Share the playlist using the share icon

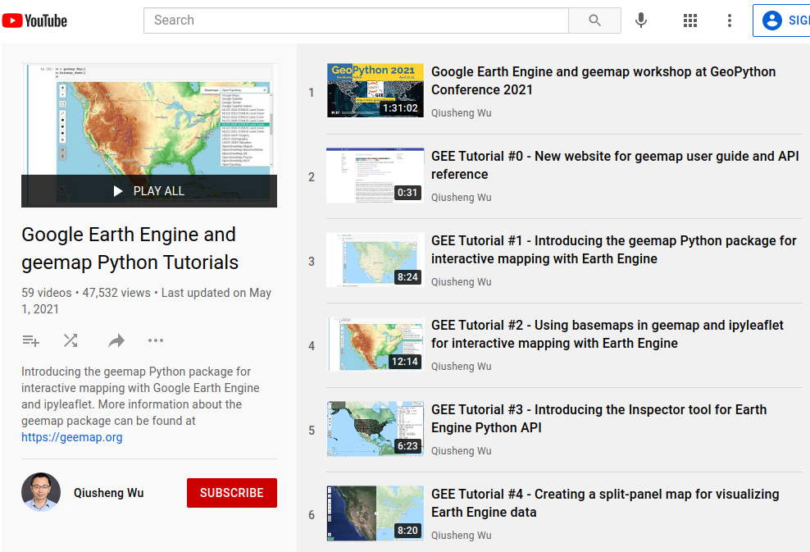click(116, 340)
